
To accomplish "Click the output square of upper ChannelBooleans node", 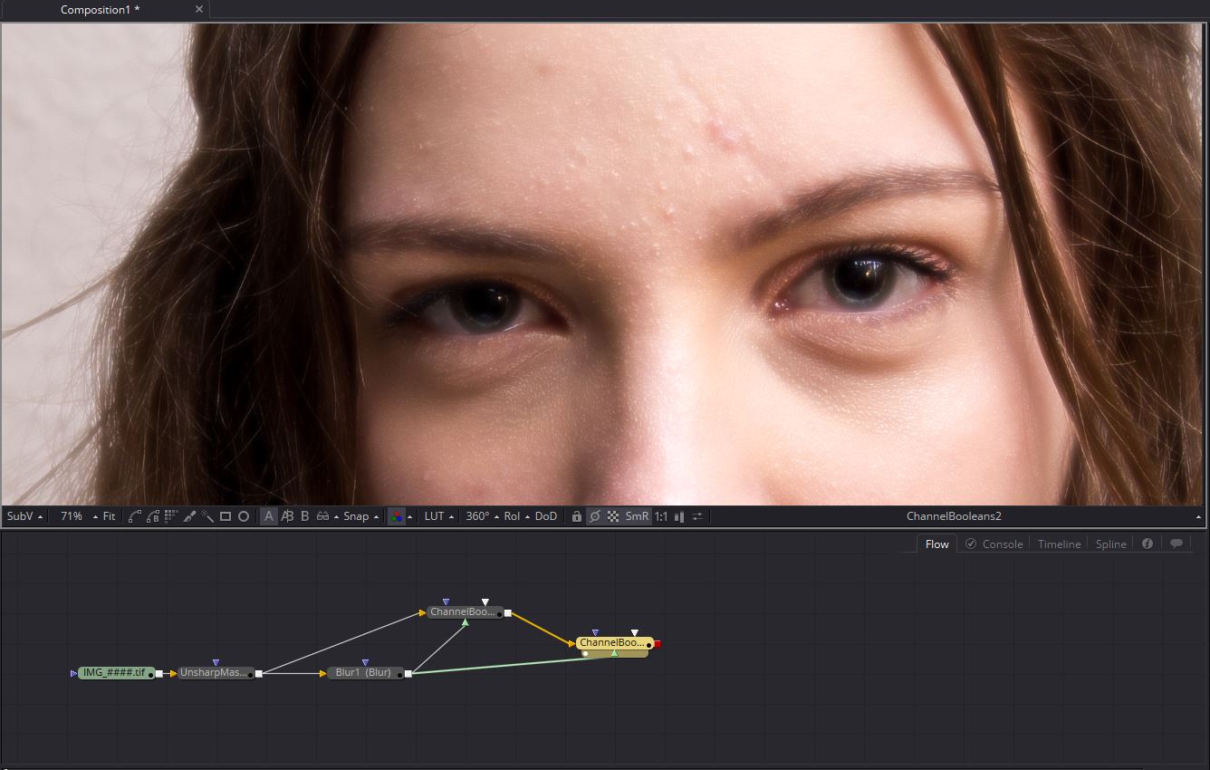I will [x=507, y=613].
